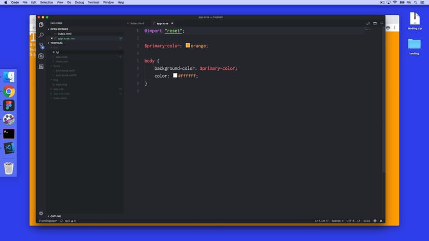Open Google Chrome from the Dock
The height and width of the screenshot is (241, 429).
coord(9,92)
